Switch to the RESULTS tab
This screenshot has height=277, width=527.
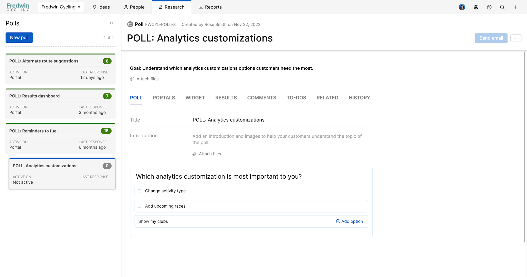226,98
